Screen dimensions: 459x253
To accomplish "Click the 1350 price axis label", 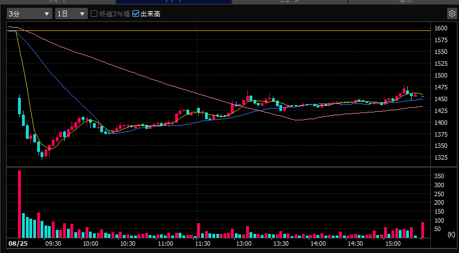I will point(441,146).
